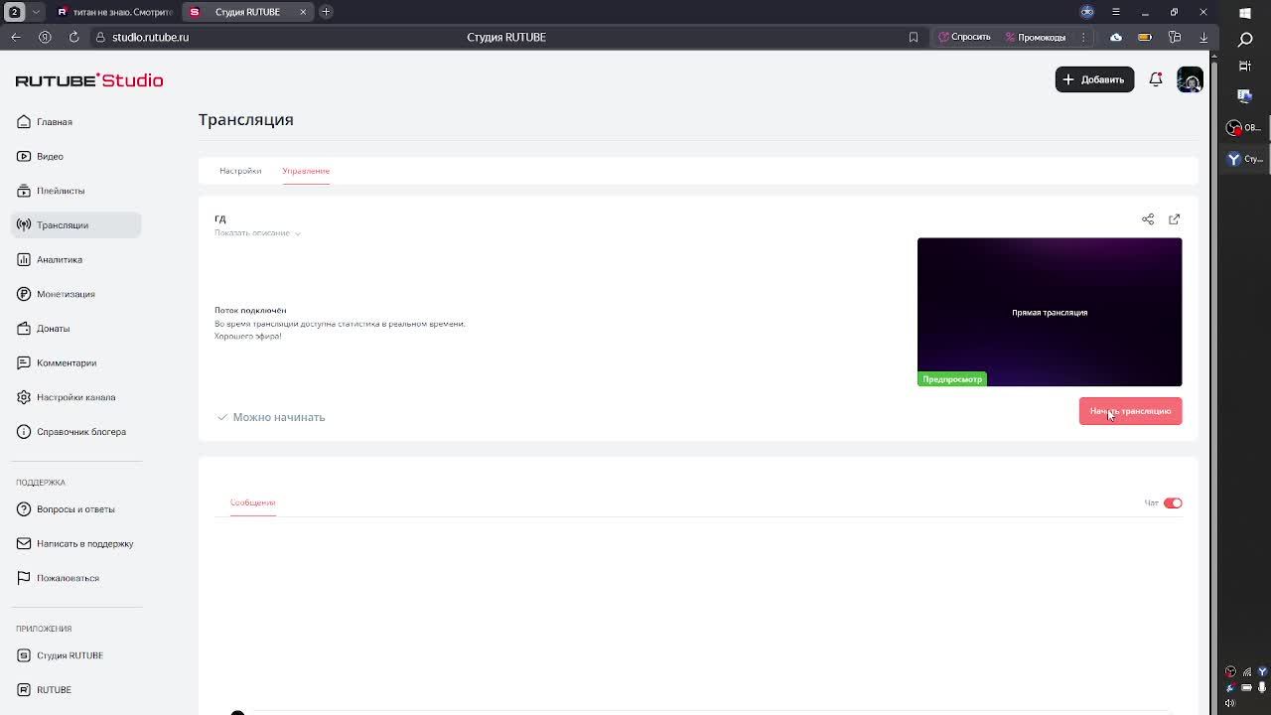Viewport: 1271px width, 715px height.
Task: Click the 'Можно начинать' status text
Action: (x=279, y=417)
